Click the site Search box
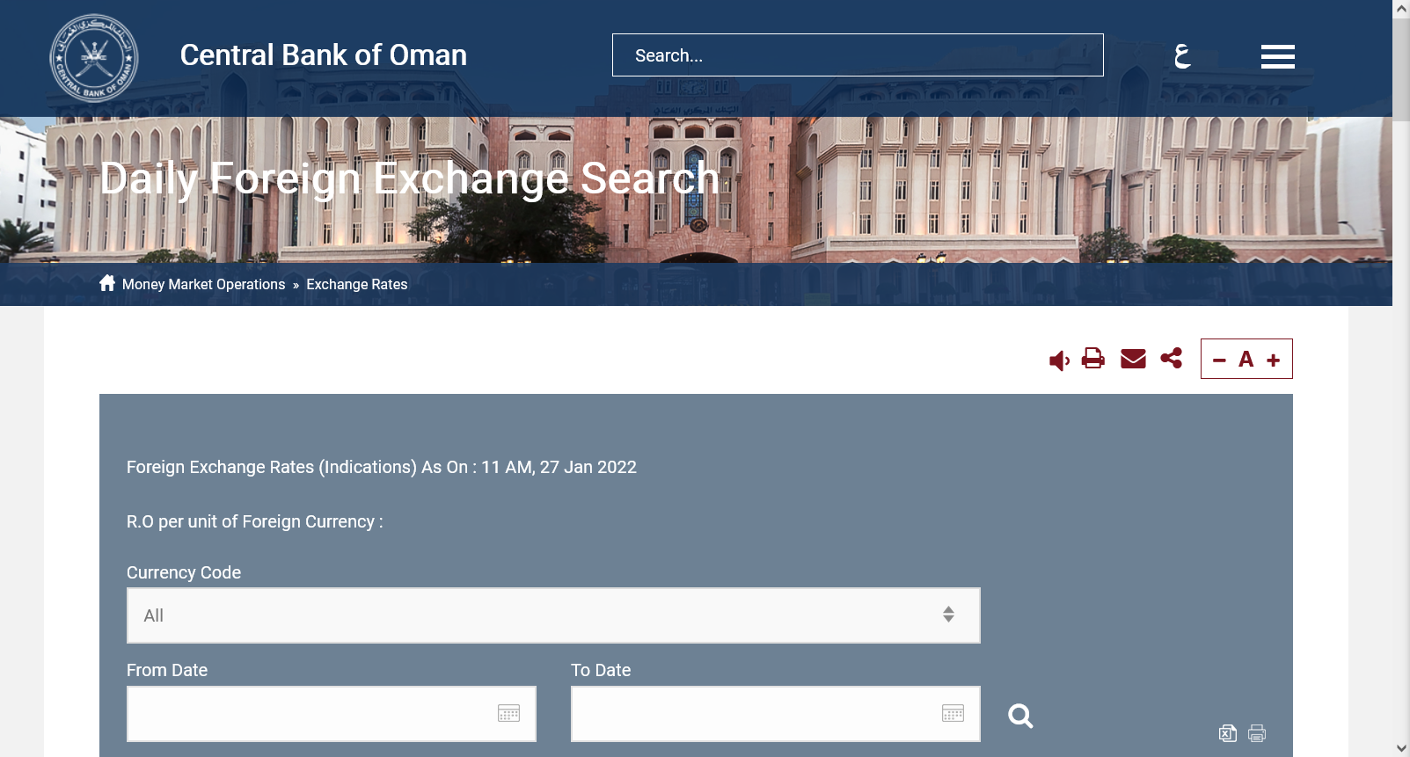This screenshot has width=1410, height=757. click(858, 55)
